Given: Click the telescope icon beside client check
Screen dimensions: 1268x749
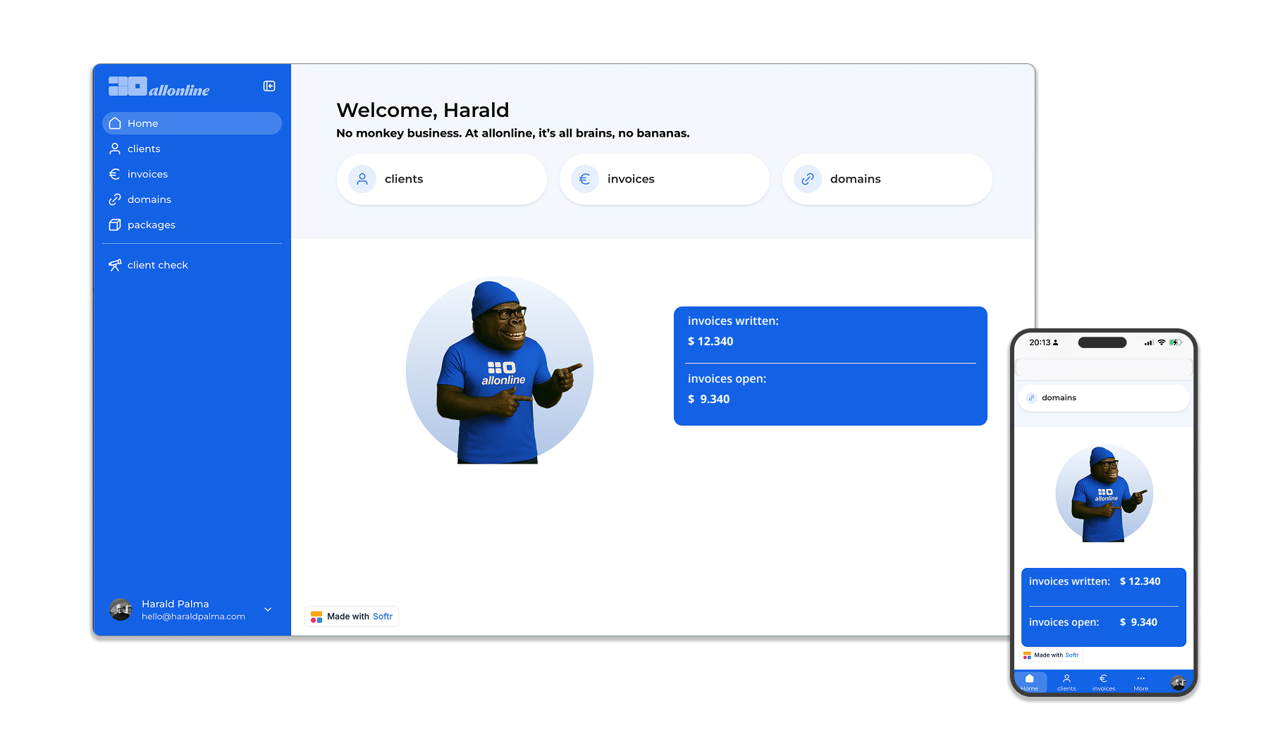Looking at the screenshot, I should click(x=115, y=265).
